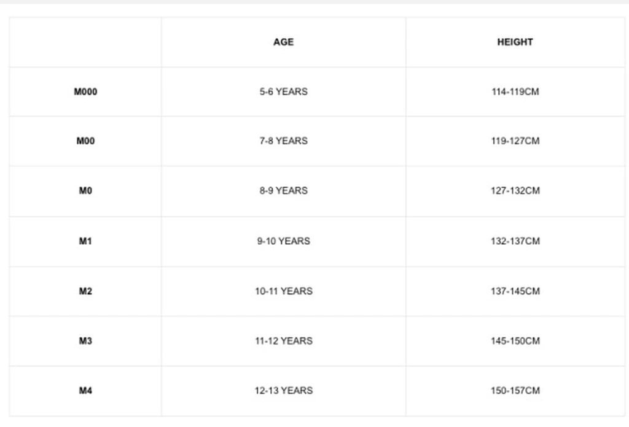
Task: Select the 150-157CM height value
Action: tap(515, 390)
